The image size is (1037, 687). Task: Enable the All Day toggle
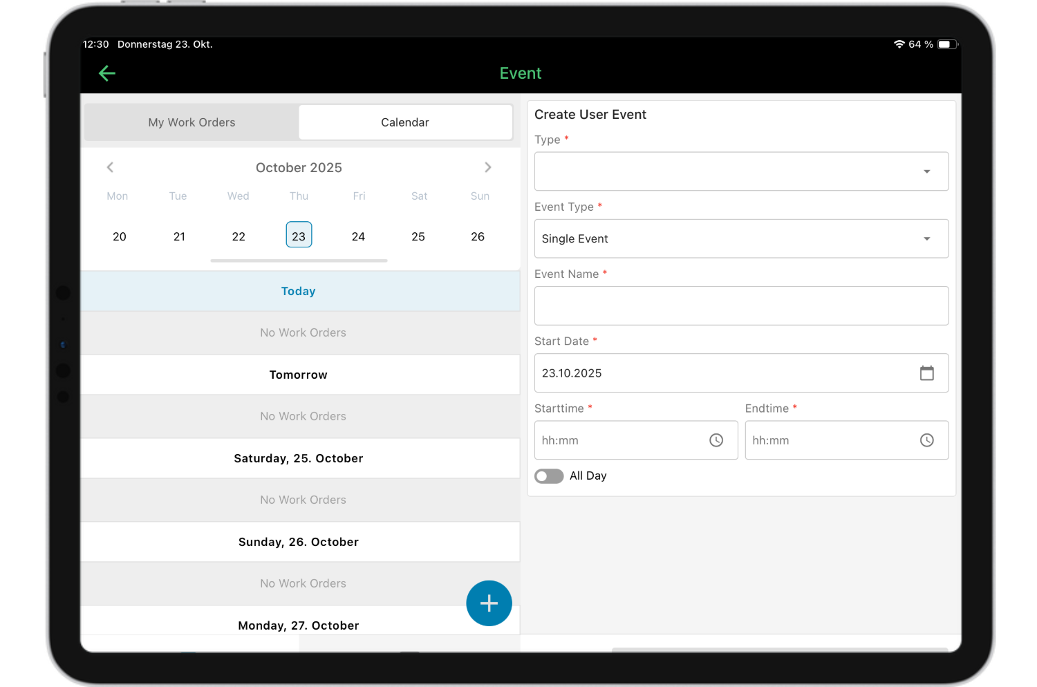click(x=549, y=476)
